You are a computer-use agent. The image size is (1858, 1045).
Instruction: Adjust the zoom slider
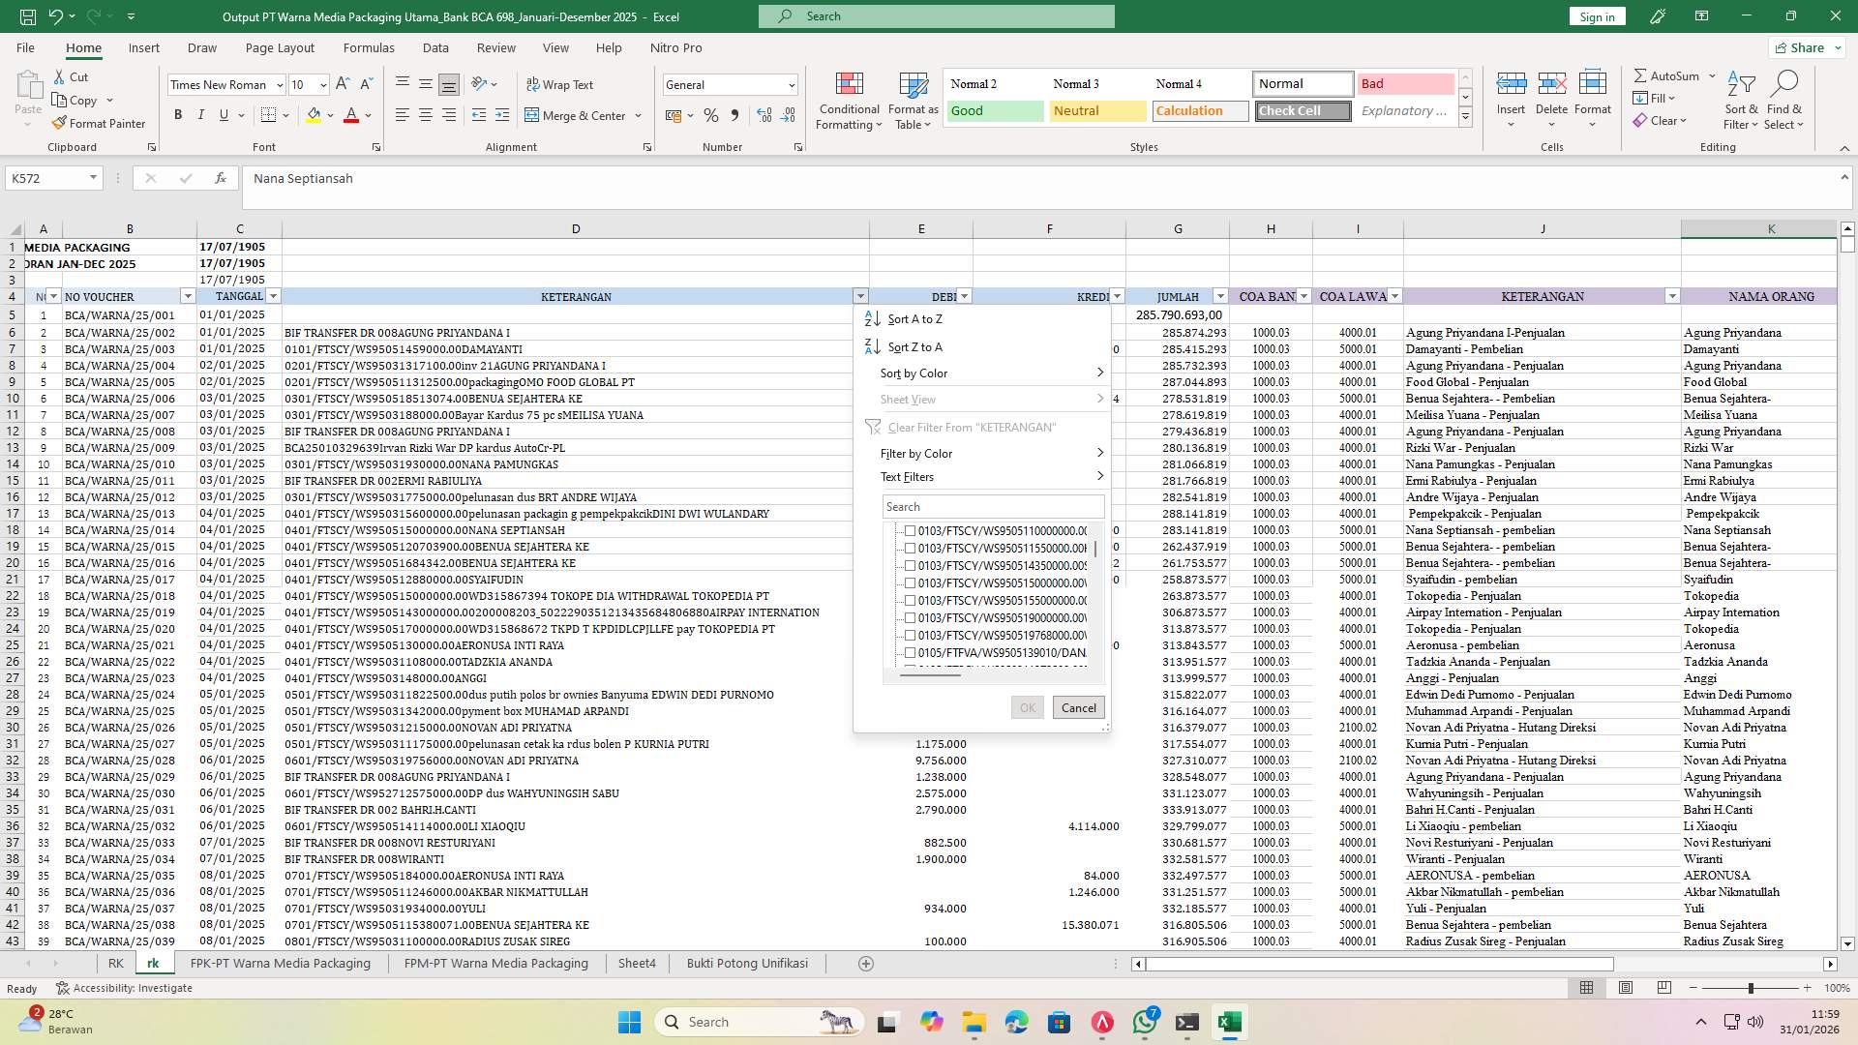tap(1752, 988)
